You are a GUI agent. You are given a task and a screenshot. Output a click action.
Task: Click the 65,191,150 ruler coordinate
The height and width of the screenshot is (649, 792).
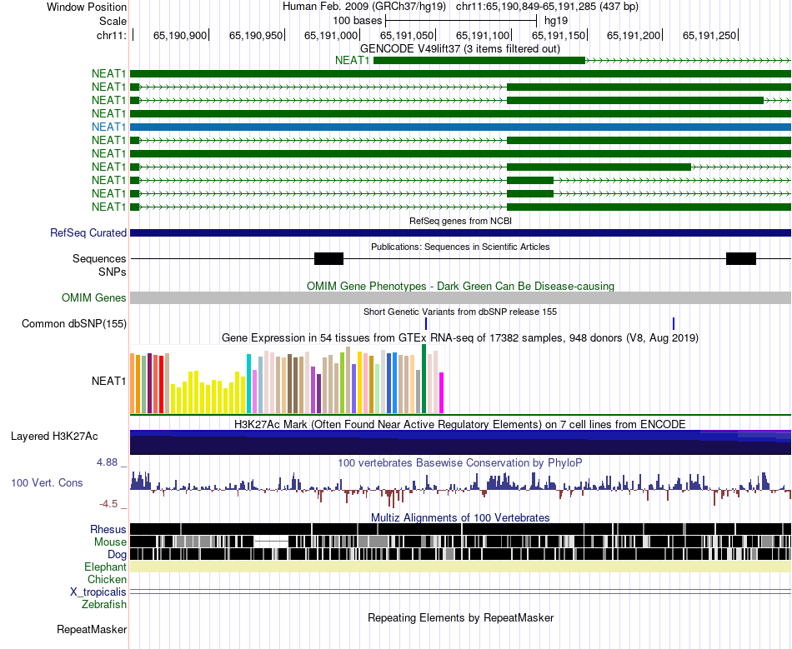[558, 35]
